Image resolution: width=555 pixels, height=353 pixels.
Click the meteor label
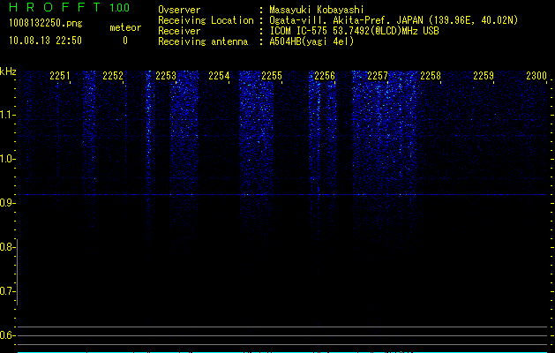click(x=125, y=27)
